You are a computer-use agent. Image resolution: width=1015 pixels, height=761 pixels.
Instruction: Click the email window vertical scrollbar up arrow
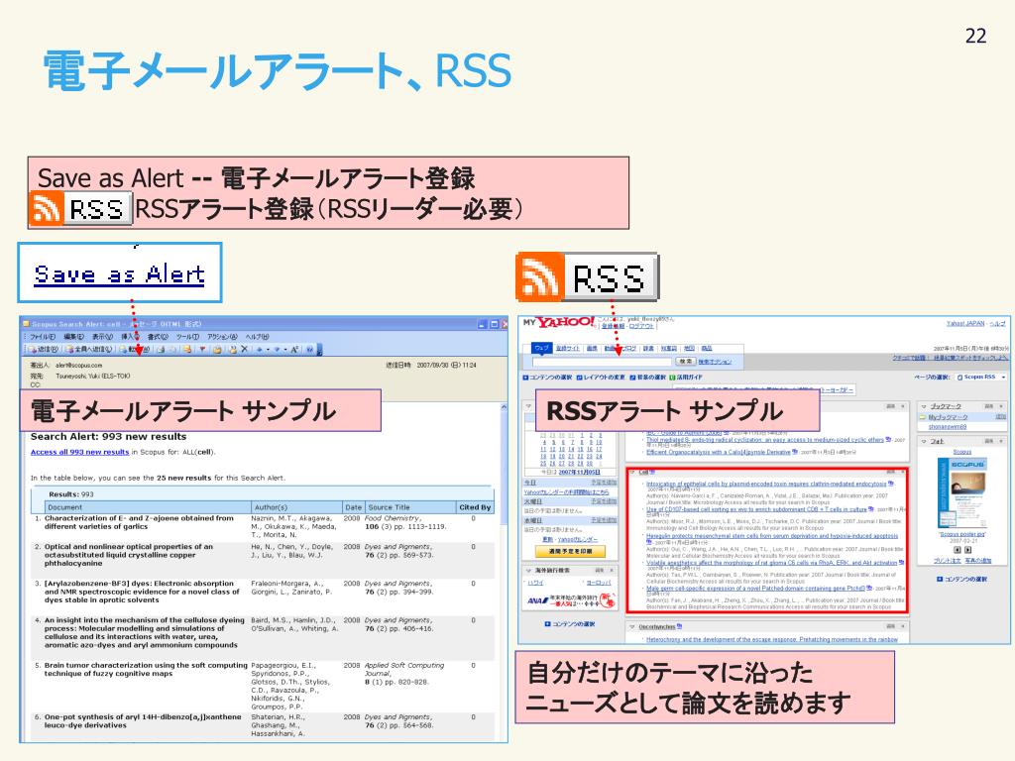click(504, 407)
